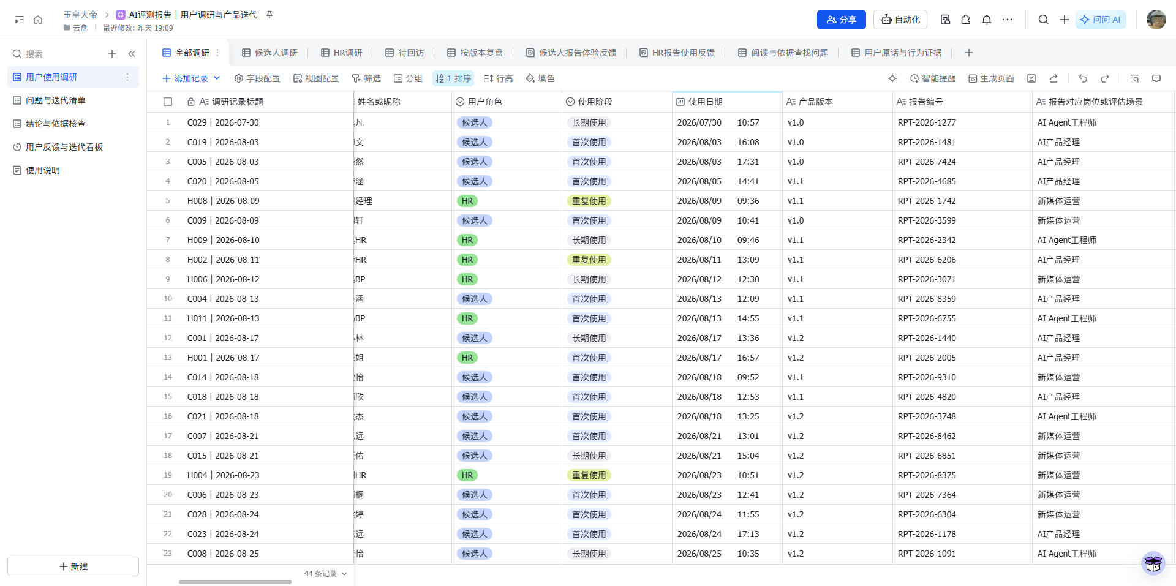Open 行高 row height options
The height and width of the screenshot is (586, 1176).
point(499,78)
